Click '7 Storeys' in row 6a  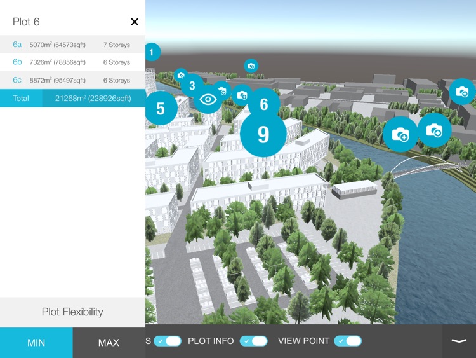[117, 45]
